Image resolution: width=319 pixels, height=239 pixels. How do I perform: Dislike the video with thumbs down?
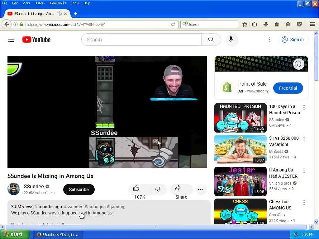[x=158, y=189]
